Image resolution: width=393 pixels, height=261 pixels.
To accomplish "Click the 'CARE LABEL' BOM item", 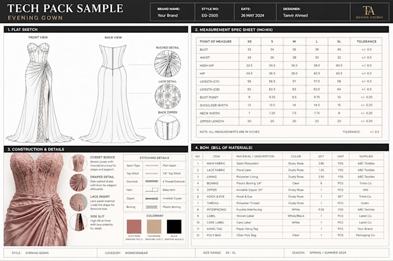I will pyautogui.click(x=216, y=222).
